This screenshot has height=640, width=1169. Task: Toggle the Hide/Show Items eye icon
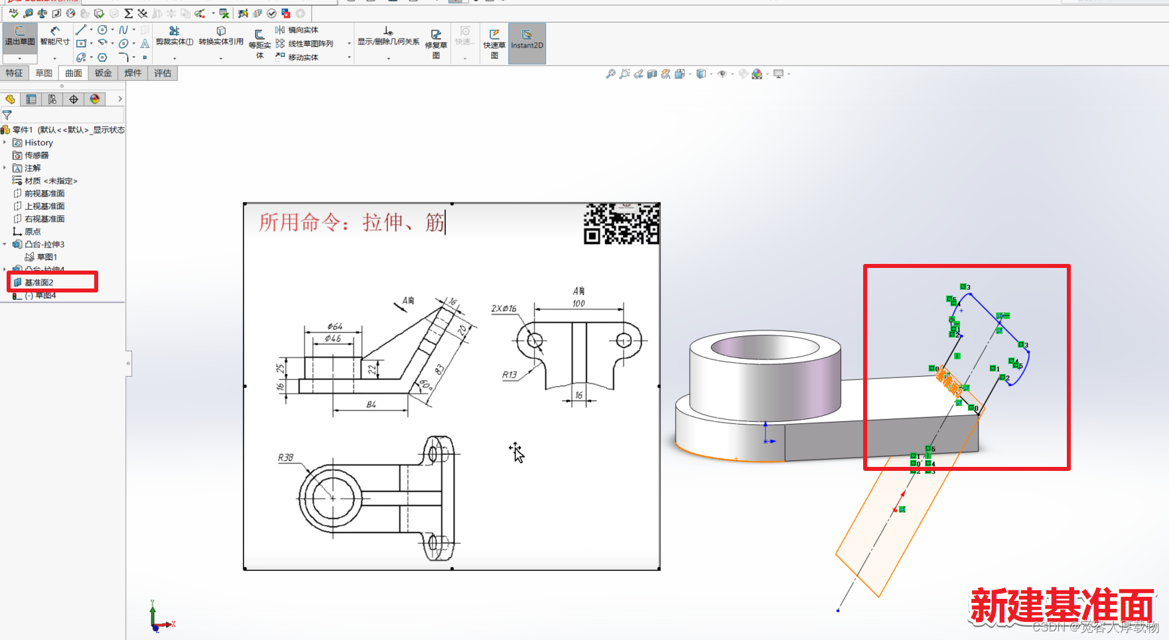coord(722,74)
